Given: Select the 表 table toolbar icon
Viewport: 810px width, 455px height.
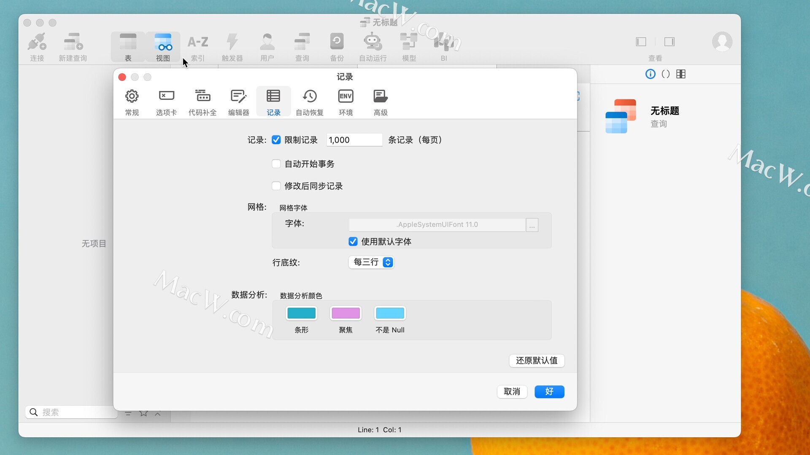Looking at the screenshot, I should click(x=128, y=47).
